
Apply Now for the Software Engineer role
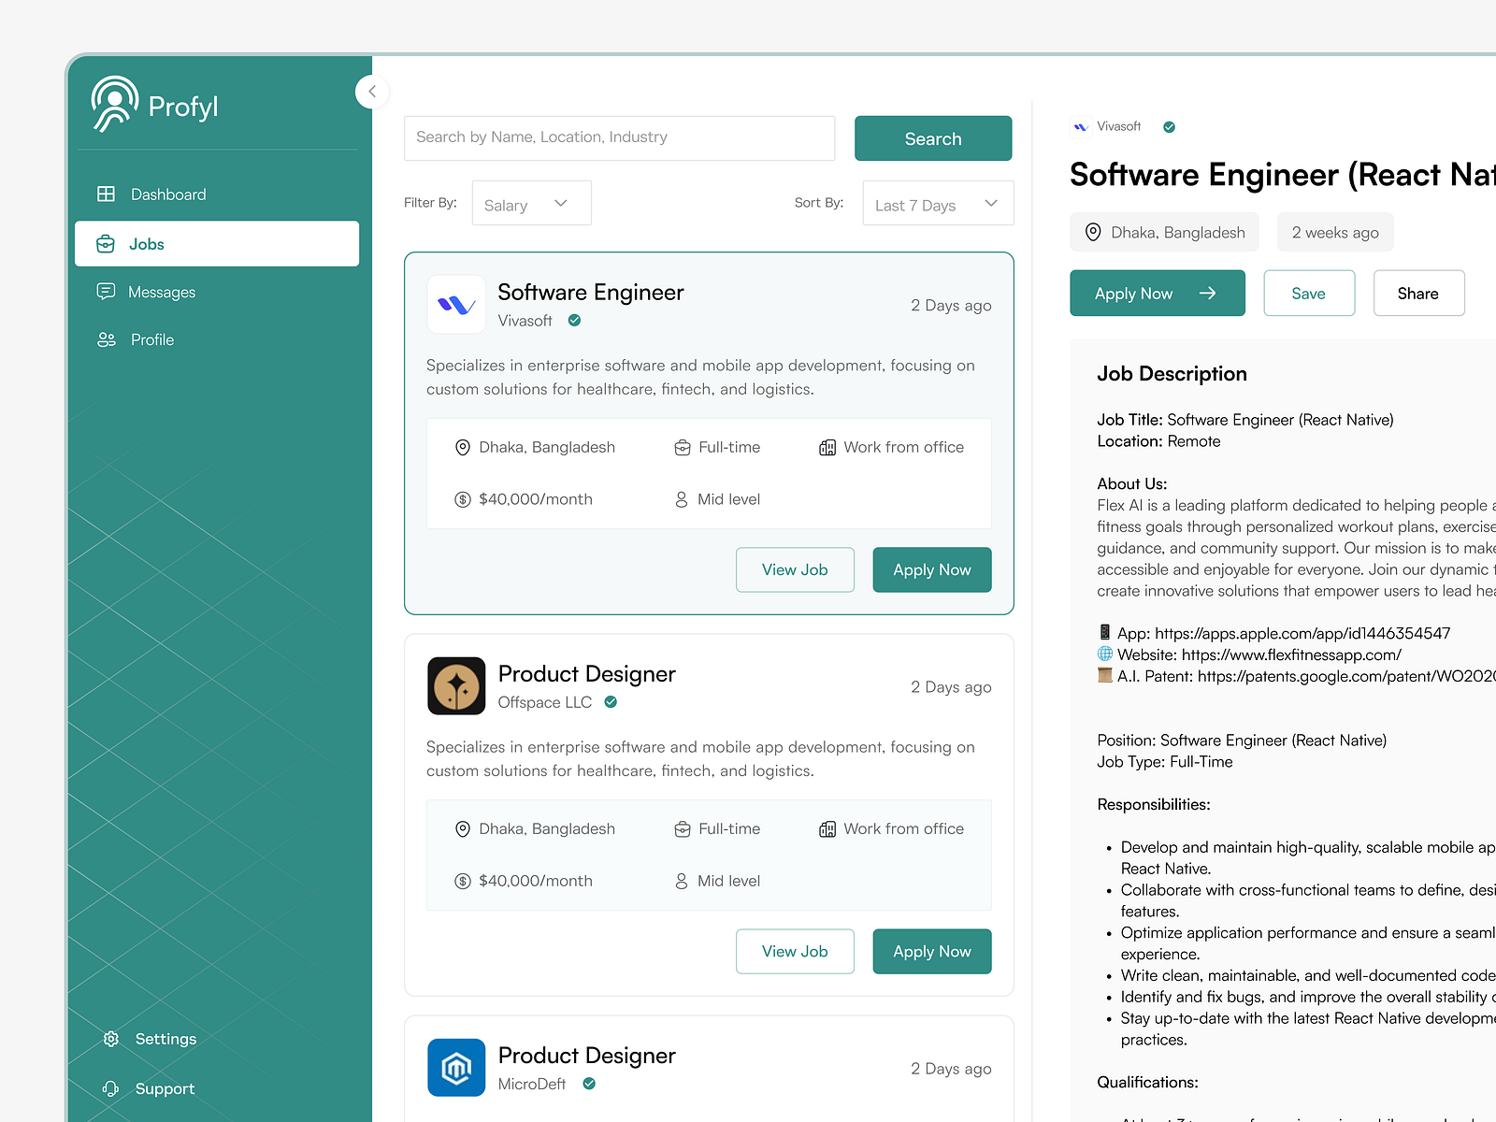931,569
